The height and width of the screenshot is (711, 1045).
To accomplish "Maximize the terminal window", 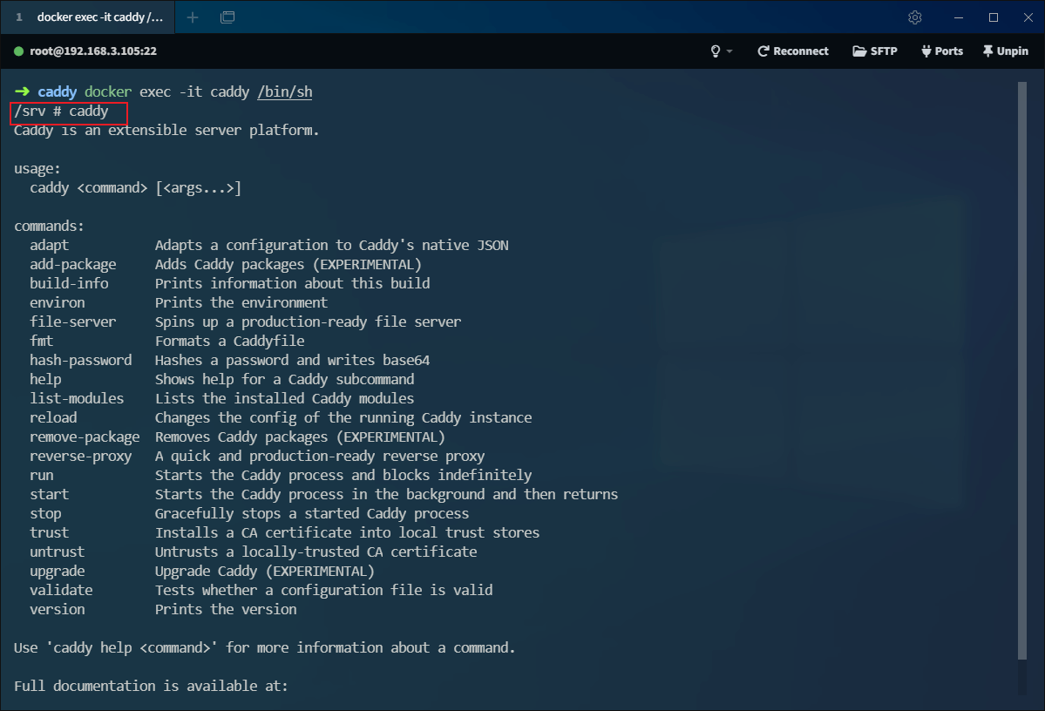I will 993,17.
